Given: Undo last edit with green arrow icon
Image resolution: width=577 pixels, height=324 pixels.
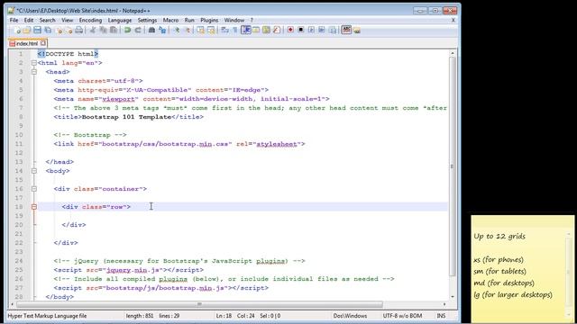Looking at the screenshot, I should click(x=127, y=30).
